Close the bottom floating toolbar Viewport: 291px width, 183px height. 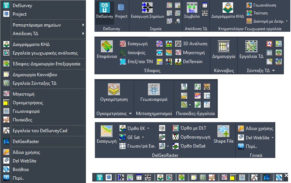point(286,175)
